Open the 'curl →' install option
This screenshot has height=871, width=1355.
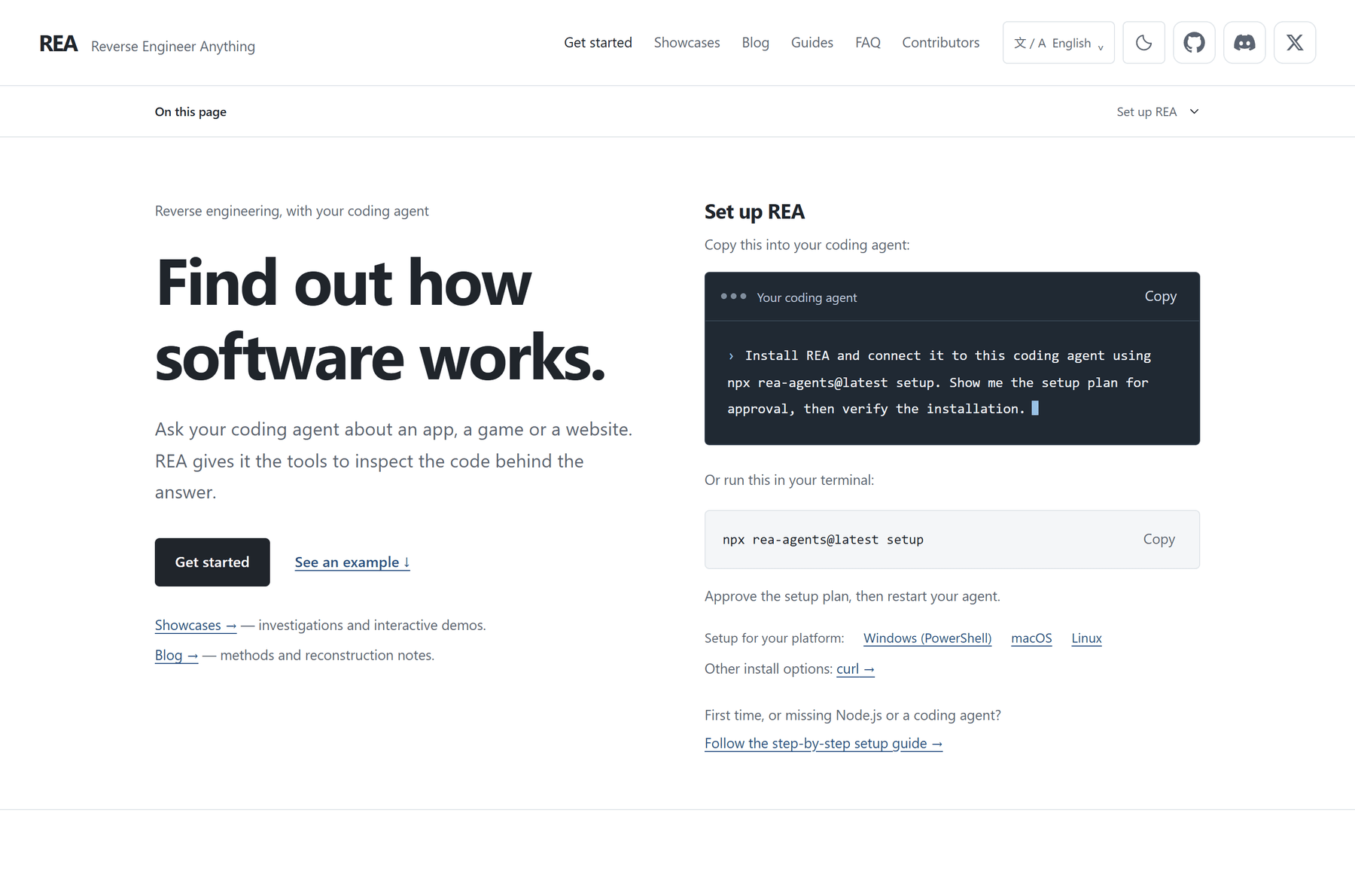click(855, 669)
